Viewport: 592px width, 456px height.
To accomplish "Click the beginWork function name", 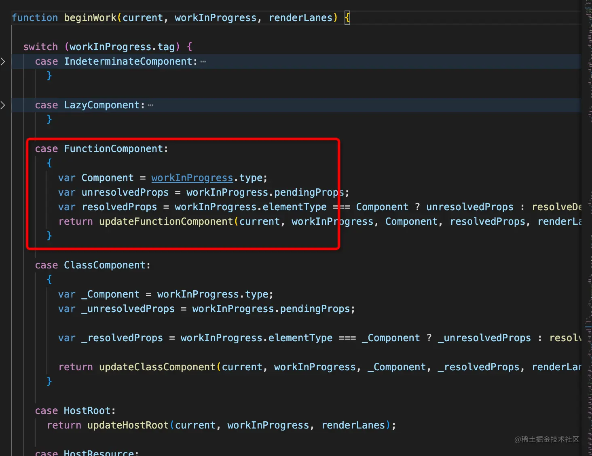I will (90, 18).
